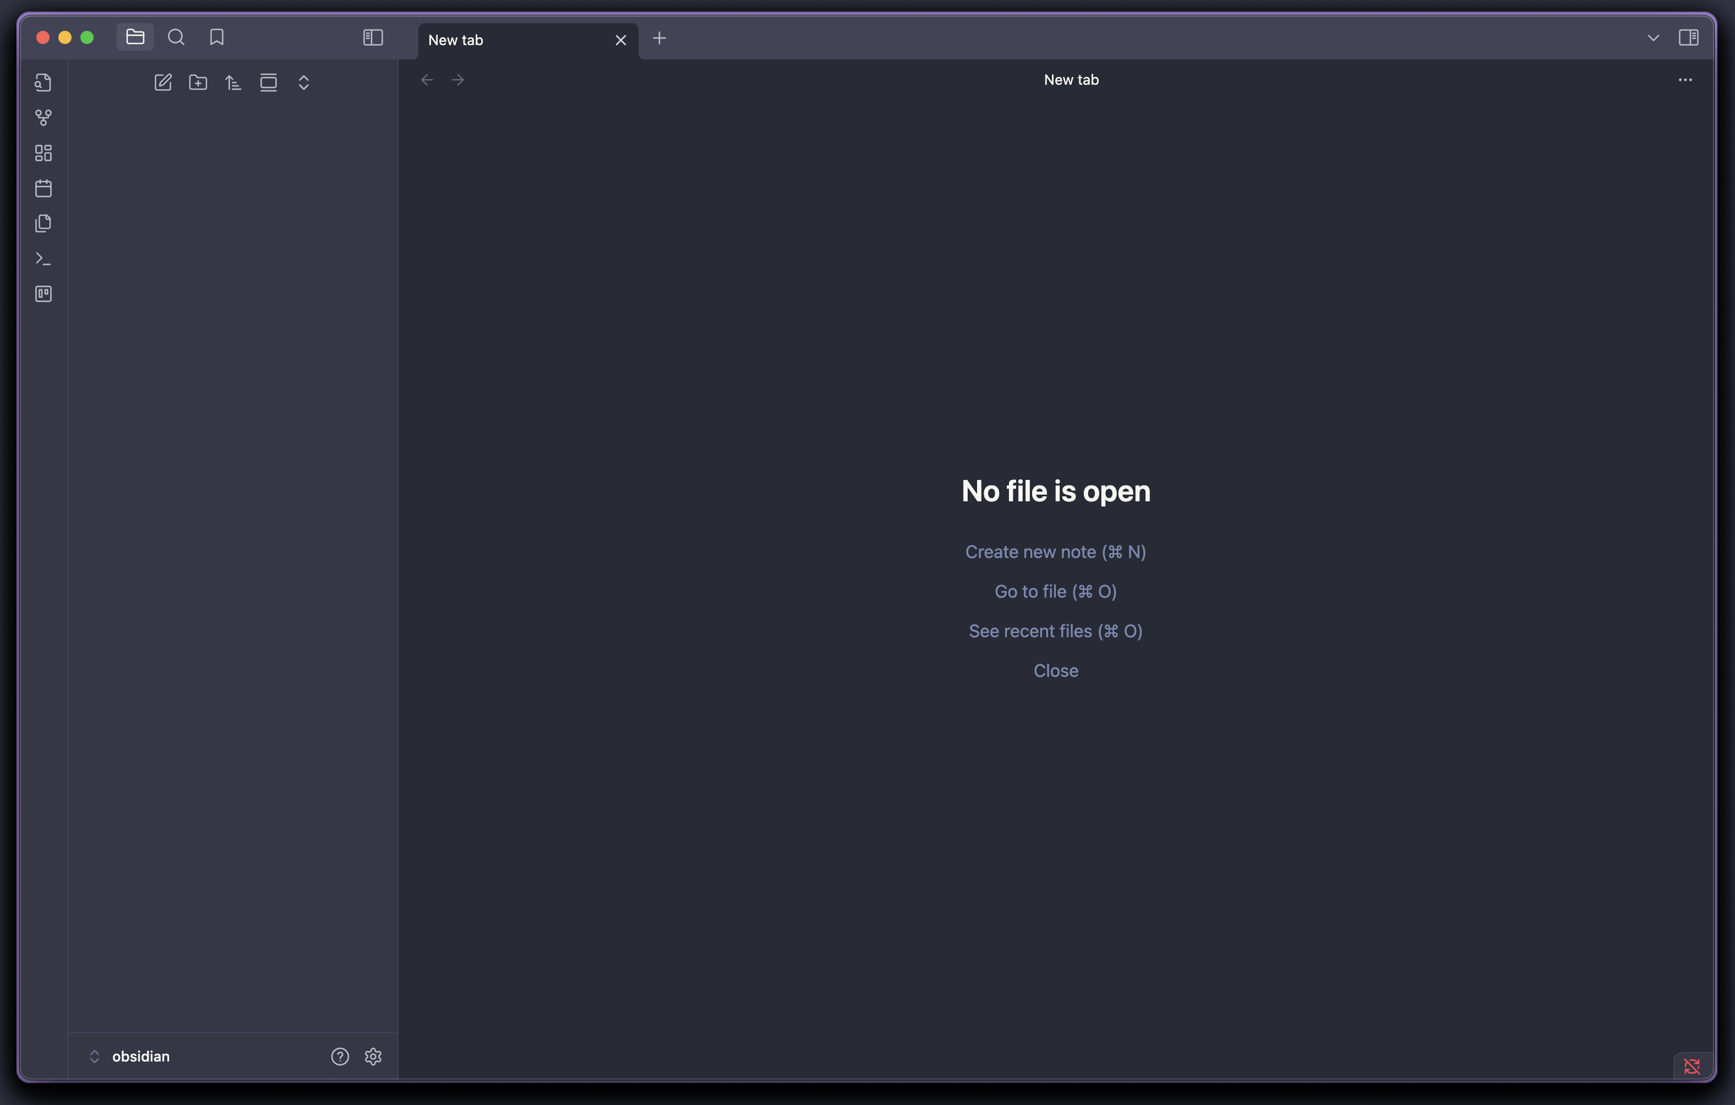Create a new folder in explorer
Viewport: 1735px width, 1105px height.
pos(198,83)
